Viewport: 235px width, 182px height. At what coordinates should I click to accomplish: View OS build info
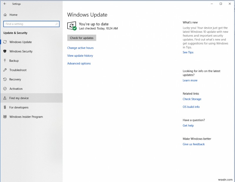point(191,107)
